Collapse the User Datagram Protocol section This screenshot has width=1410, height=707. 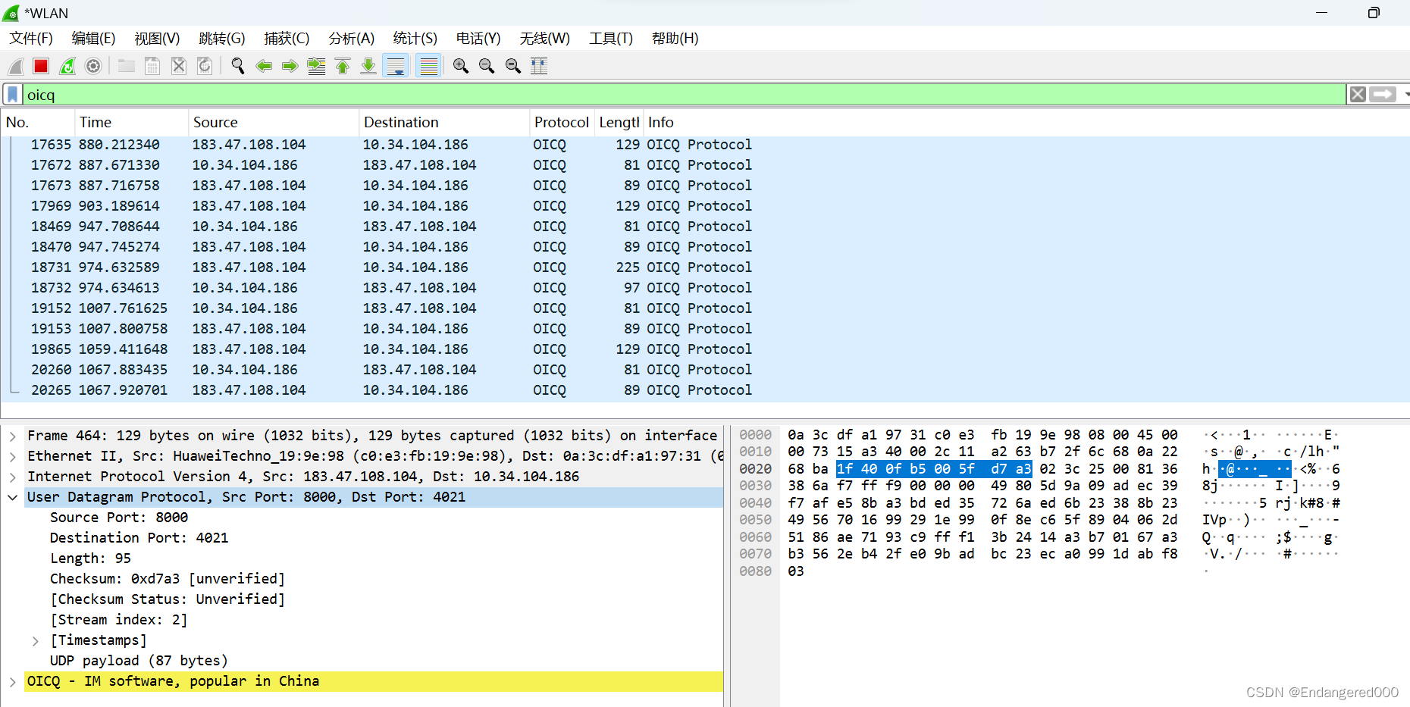pyautogui.click(x=12, y=497)
